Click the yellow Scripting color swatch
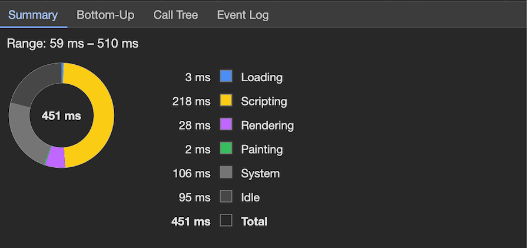The height and width of the screenshot is (248, 527). 226,101
